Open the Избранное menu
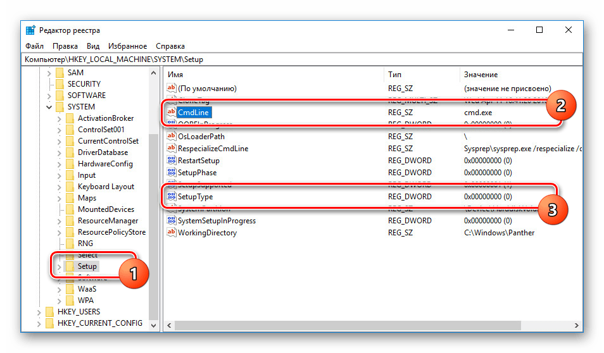Viewport: 604px width, 353px height. click(127, 46)
